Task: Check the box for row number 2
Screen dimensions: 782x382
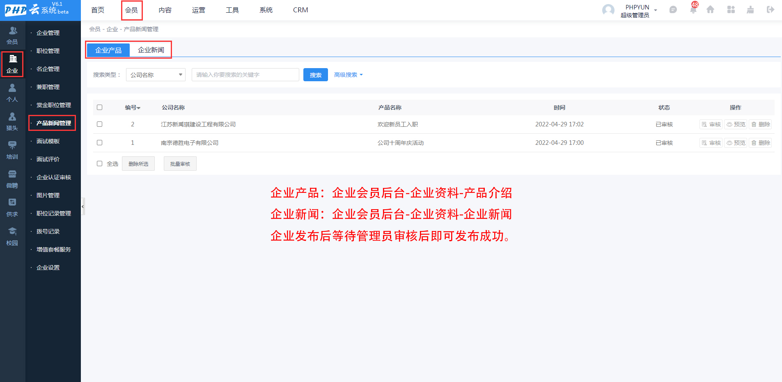Action: 99,124
